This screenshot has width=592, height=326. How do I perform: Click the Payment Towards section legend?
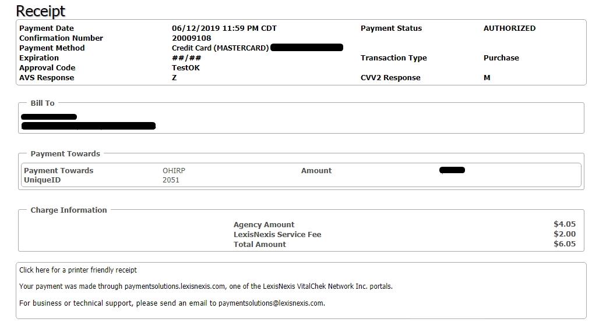click(x=65, y=153)
